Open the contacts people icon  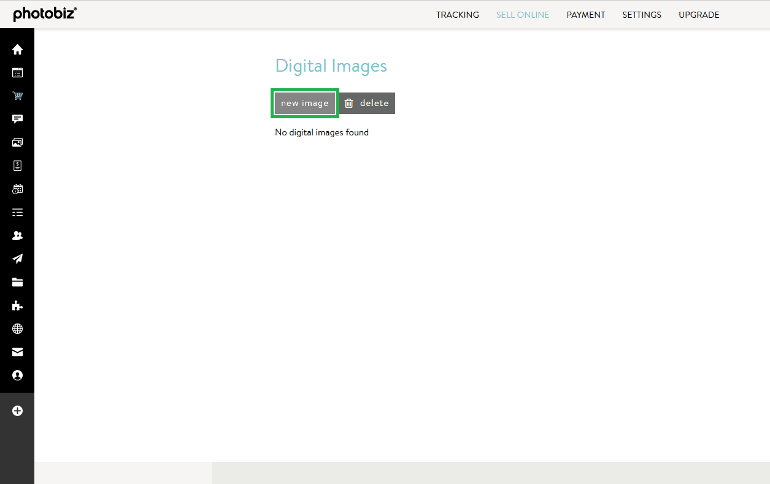click(17, 236)
